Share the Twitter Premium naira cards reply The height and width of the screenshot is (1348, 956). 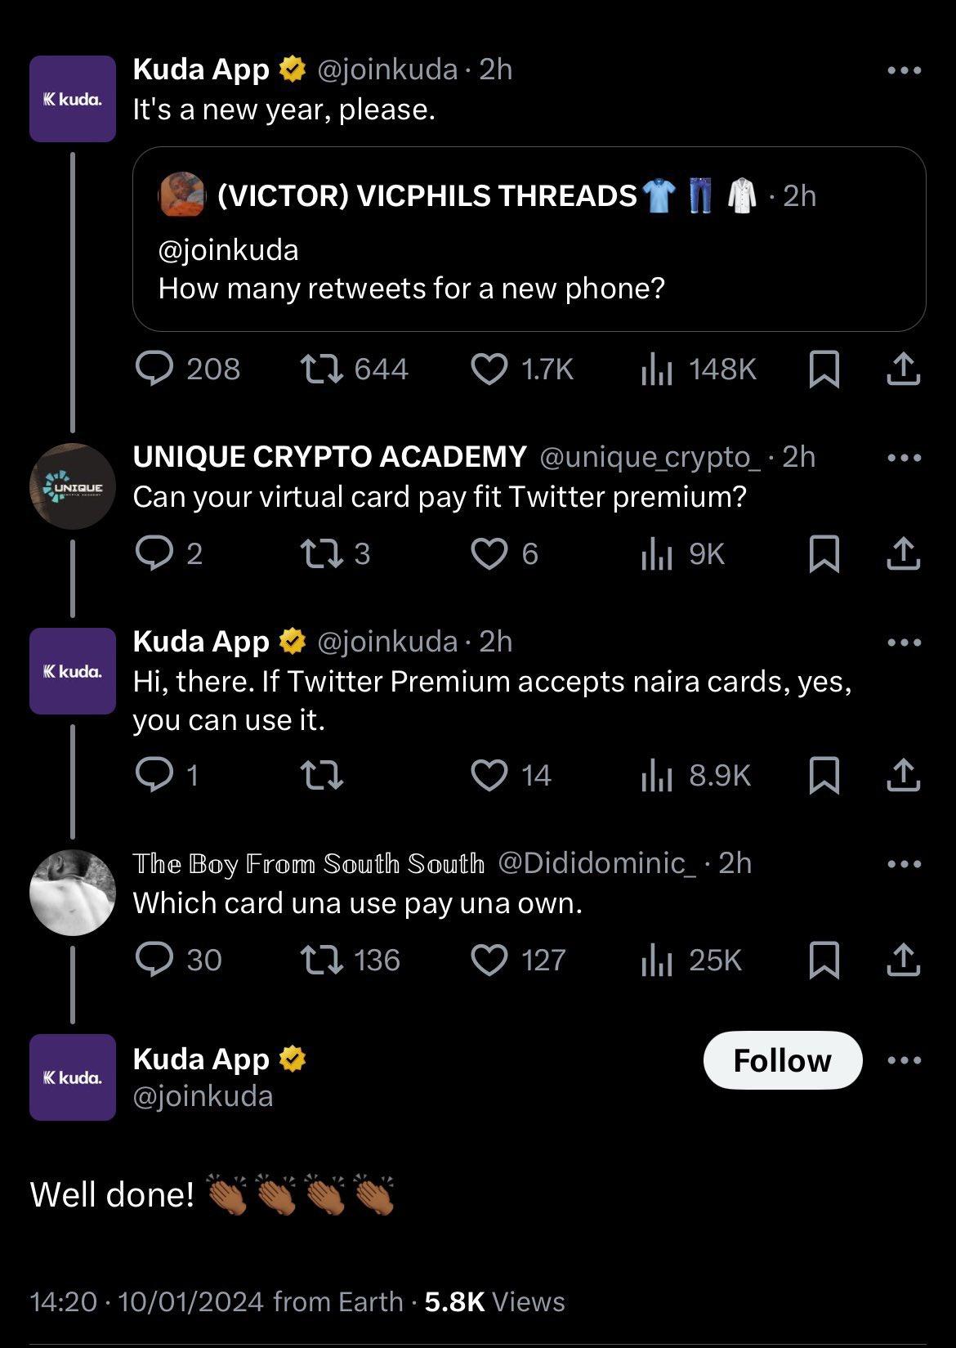point(903,776)
